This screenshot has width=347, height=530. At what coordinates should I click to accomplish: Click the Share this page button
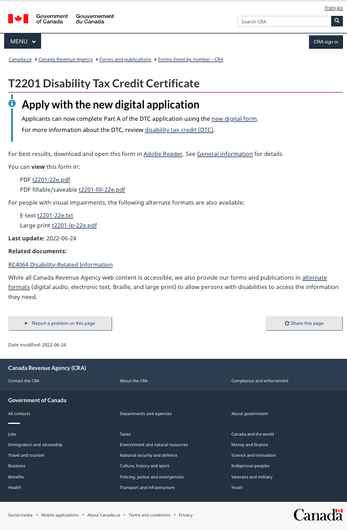[x=304, y=323]
